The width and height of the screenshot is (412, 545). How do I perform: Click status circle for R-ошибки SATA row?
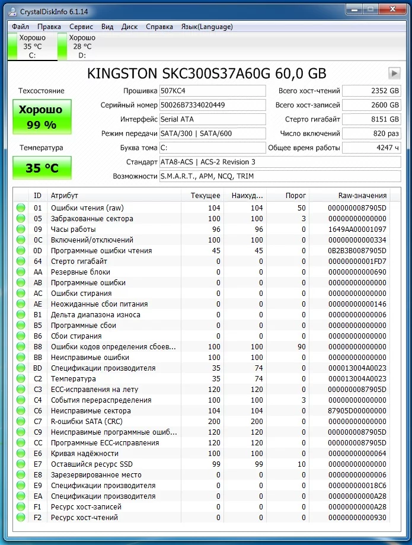pos(21,421)
